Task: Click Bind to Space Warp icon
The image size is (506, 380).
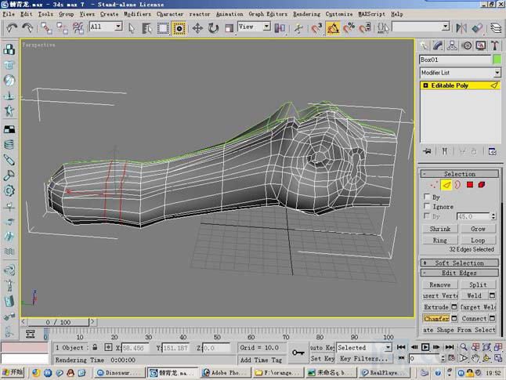Action: pos(78,28)
